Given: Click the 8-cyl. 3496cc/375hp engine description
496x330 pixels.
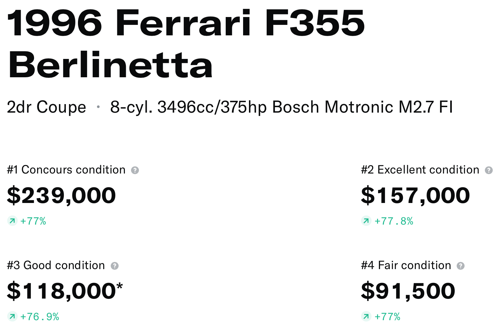Looking at the screenshot, I should (x=281, y=107).
